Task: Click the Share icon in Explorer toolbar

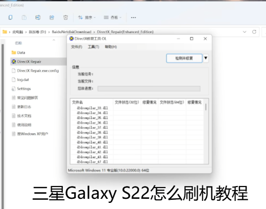Action: (52, 17)
